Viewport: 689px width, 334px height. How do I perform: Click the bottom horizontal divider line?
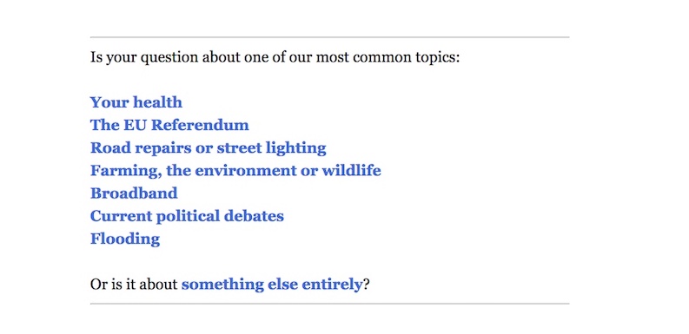(329, 304)
